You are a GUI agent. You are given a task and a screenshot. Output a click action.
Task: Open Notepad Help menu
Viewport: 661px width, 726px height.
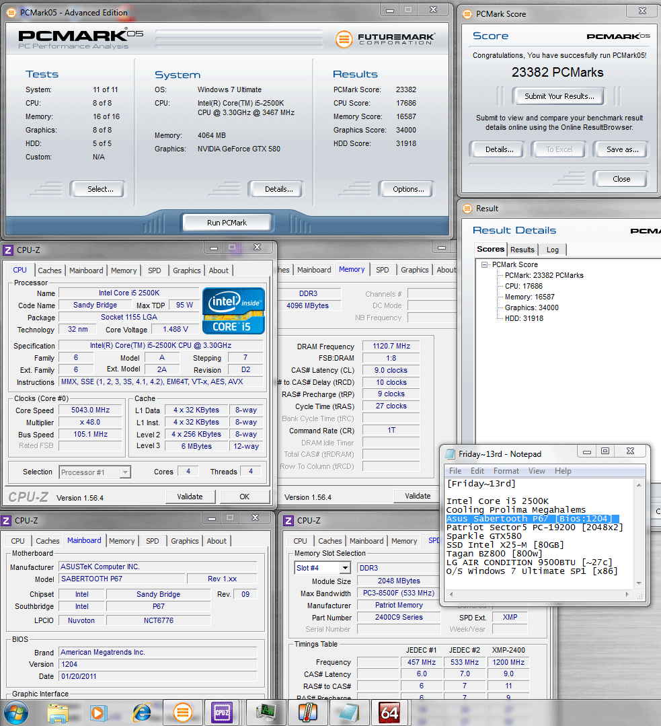coord(563,471)
